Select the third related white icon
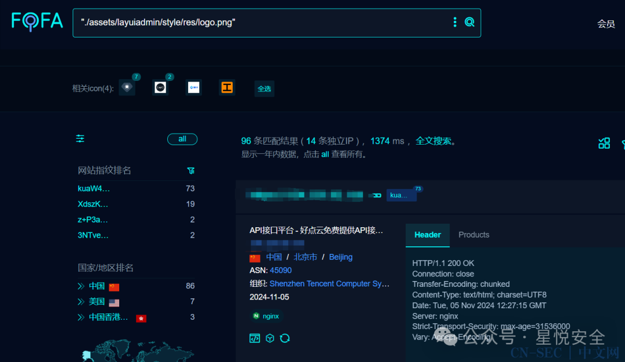Viewport: 625px width, 362px height. coord(194,87)
